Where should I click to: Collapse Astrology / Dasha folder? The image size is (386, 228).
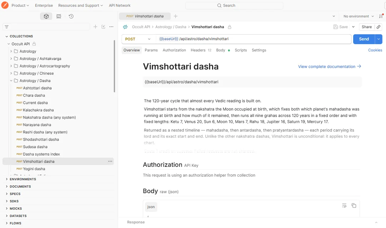point(11,81)
